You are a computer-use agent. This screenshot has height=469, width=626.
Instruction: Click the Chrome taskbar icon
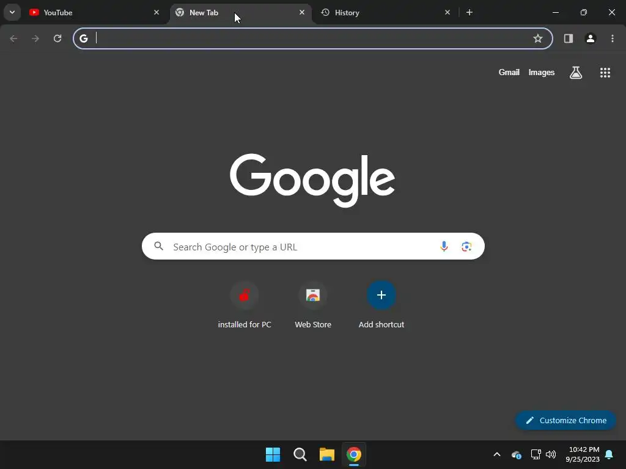(x=354, y=454)
